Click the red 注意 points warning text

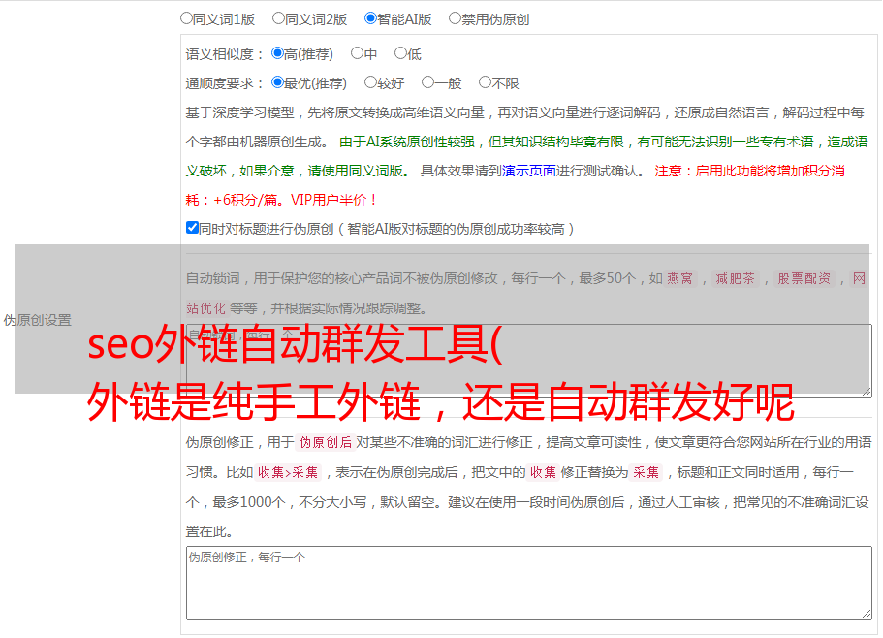(x=516, y=185)
